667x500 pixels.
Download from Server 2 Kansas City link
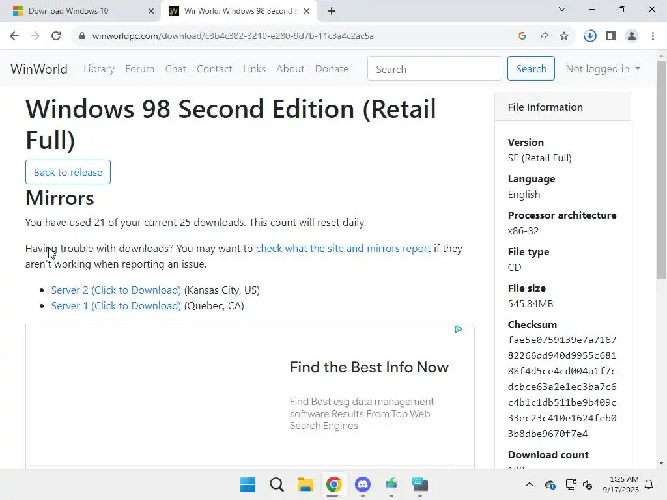click(x=116, y=290)
